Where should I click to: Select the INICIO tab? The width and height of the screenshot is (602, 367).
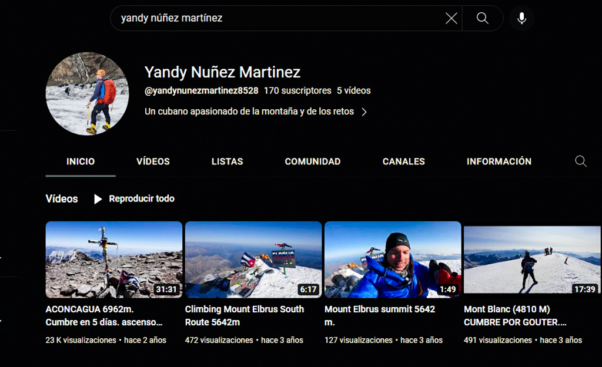[x=81, y=161]
